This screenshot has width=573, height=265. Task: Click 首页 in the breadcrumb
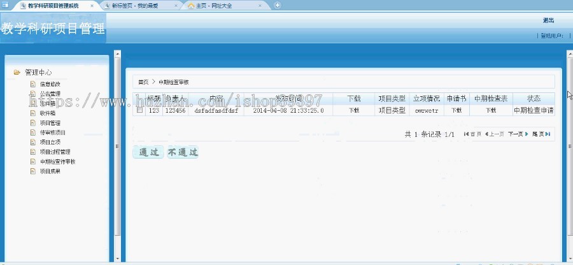coord(143,82)
